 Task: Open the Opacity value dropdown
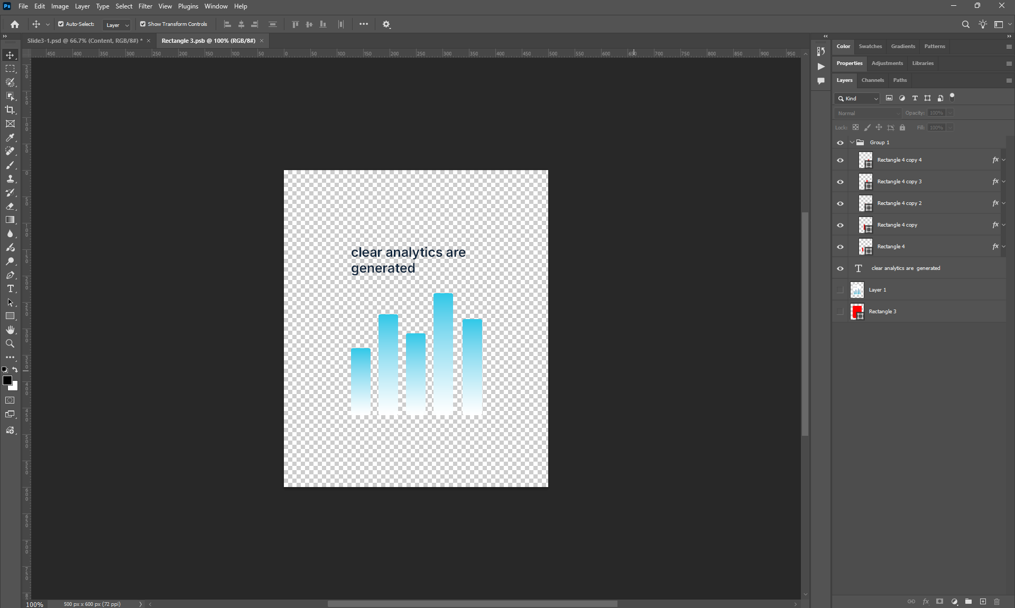(950, 113)
